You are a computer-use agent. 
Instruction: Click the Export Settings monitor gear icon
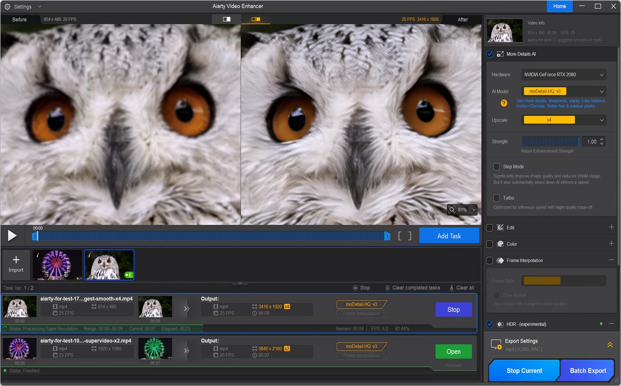coord(496,345)
